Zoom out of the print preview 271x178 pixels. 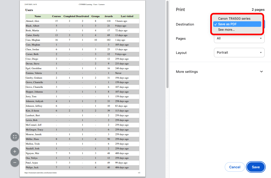pyautogui.click(x=15, y=162)
